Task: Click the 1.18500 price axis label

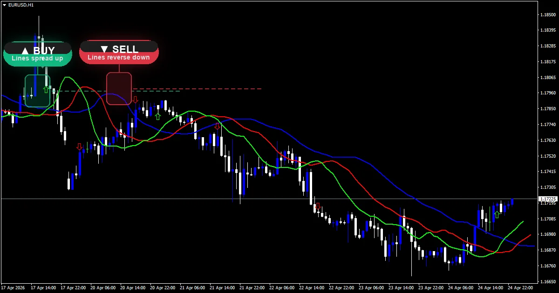Action: pyautogui.click(x=548, y=15)
